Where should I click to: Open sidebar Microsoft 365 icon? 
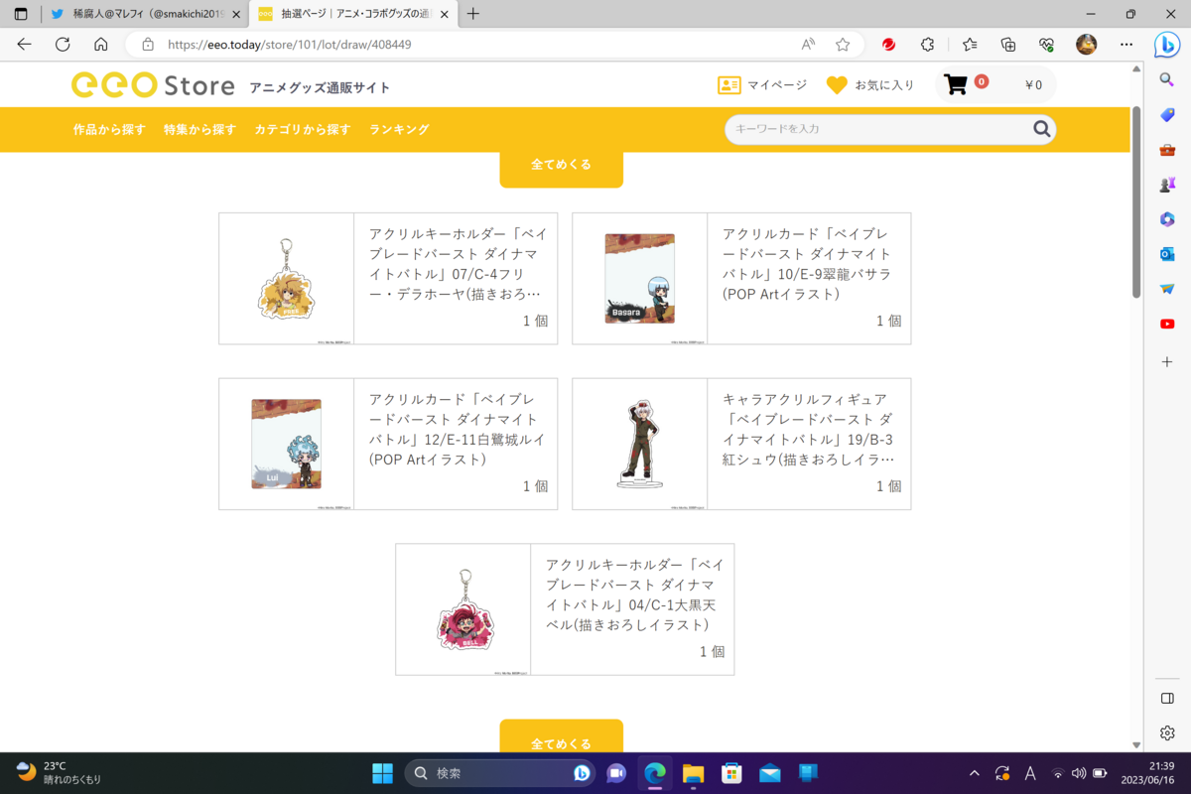[x=1167, y=219]
